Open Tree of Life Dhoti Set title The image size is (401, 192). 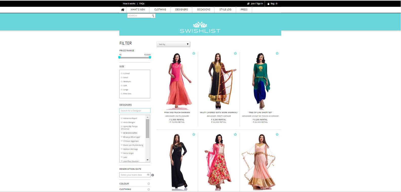click(260, 112)
